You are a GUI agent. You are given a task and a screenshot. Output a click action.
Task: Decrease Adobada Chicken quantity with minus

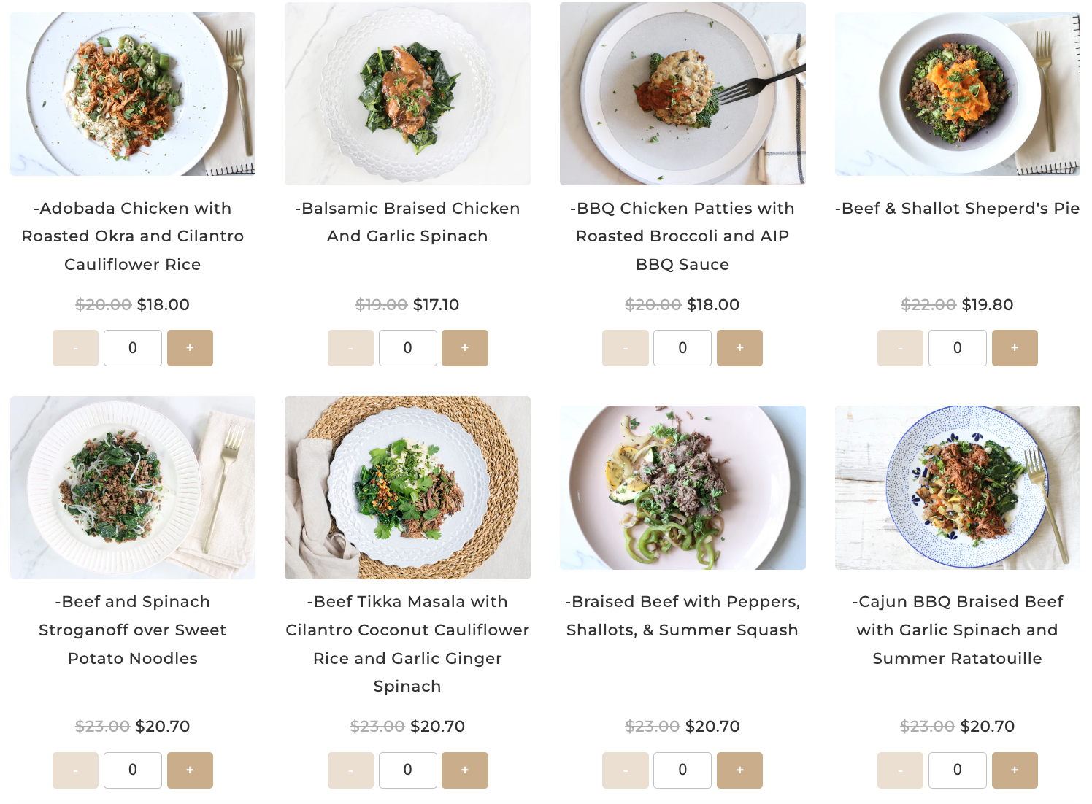(x=75, y=348)
